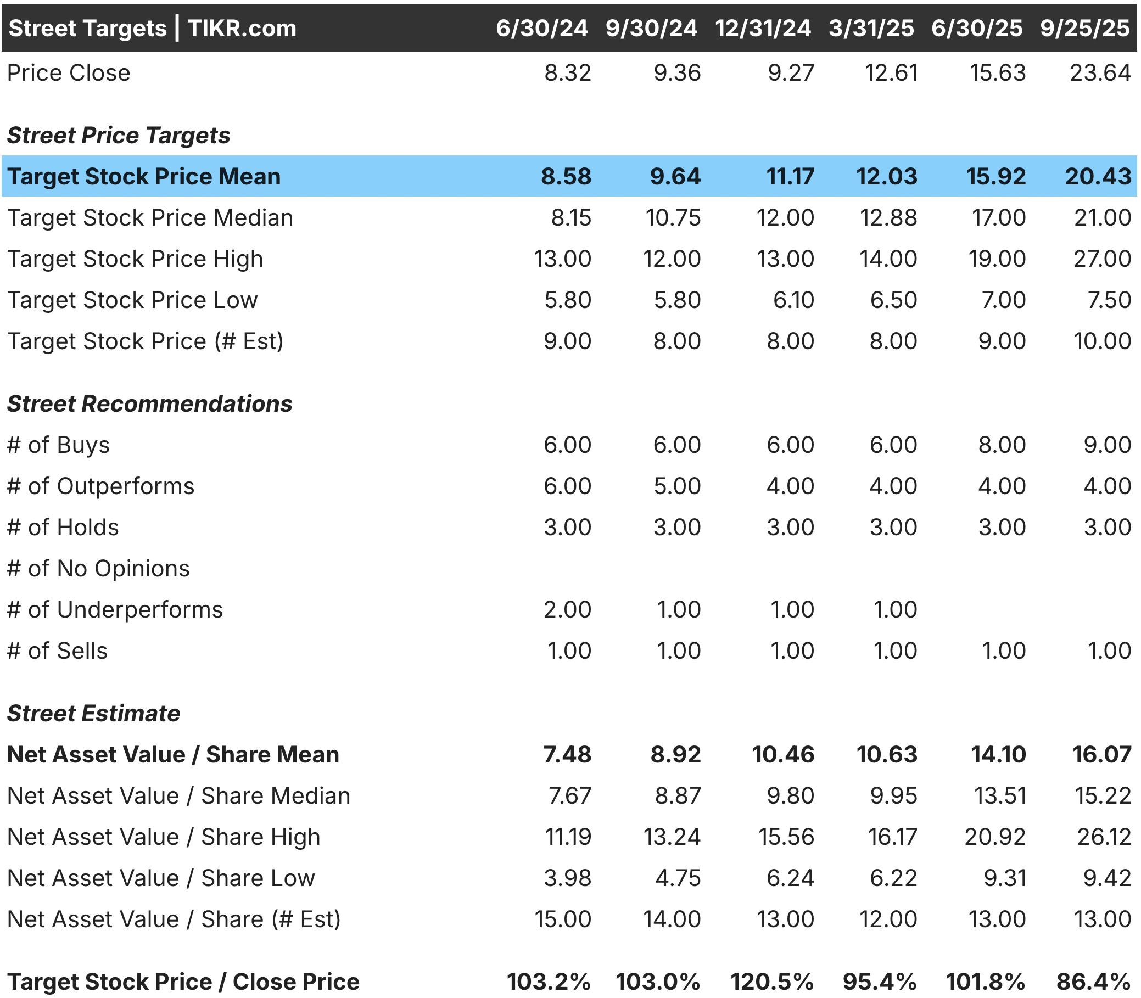Click the # of Underperforms row label
The image size is (1141, 998).
(115, 610)
